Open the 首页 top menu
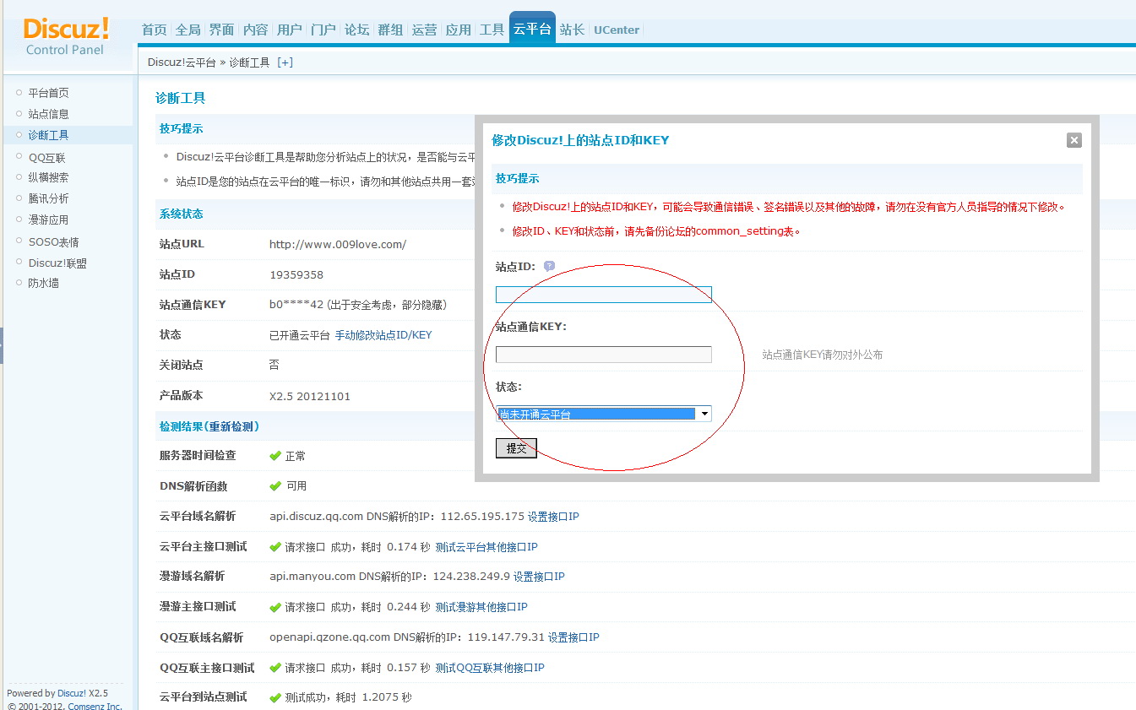Viewport: 1136px width, 710px height. click(155, 30)
